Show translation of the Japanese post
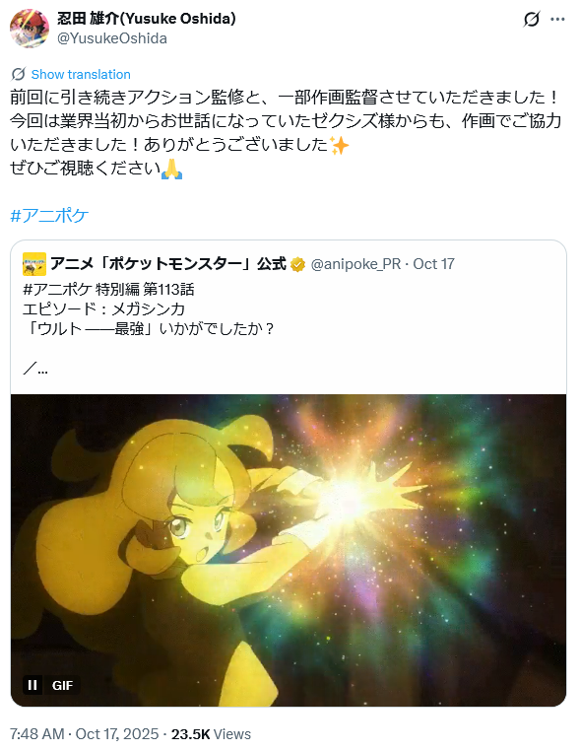The height and width of the screenshot is (751, 580). [81, 74]
